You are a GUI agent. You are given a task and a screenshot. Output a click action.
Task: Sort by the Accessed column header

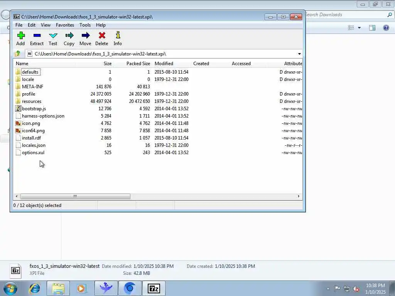click(x=249, y=64)
